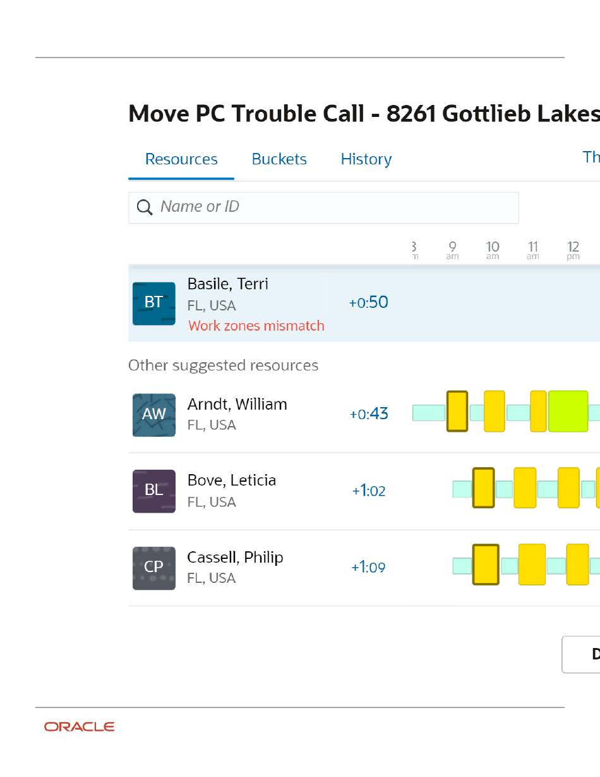The height and width of the screenshot is (777, 600).
Task: Click the Work zones mismatch warning
Action: tap(256, 326)
